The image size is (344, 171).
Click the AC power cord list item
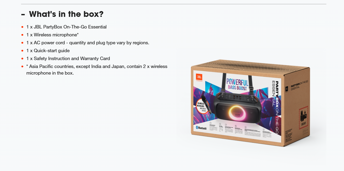(x=88, y=43)
